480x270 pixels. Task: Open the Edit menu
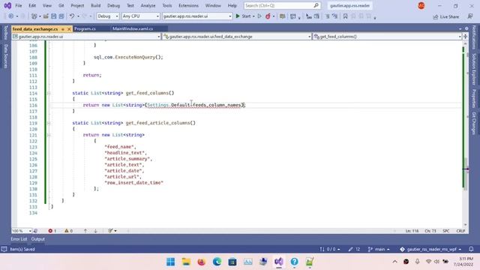click(x=32, y=5)
